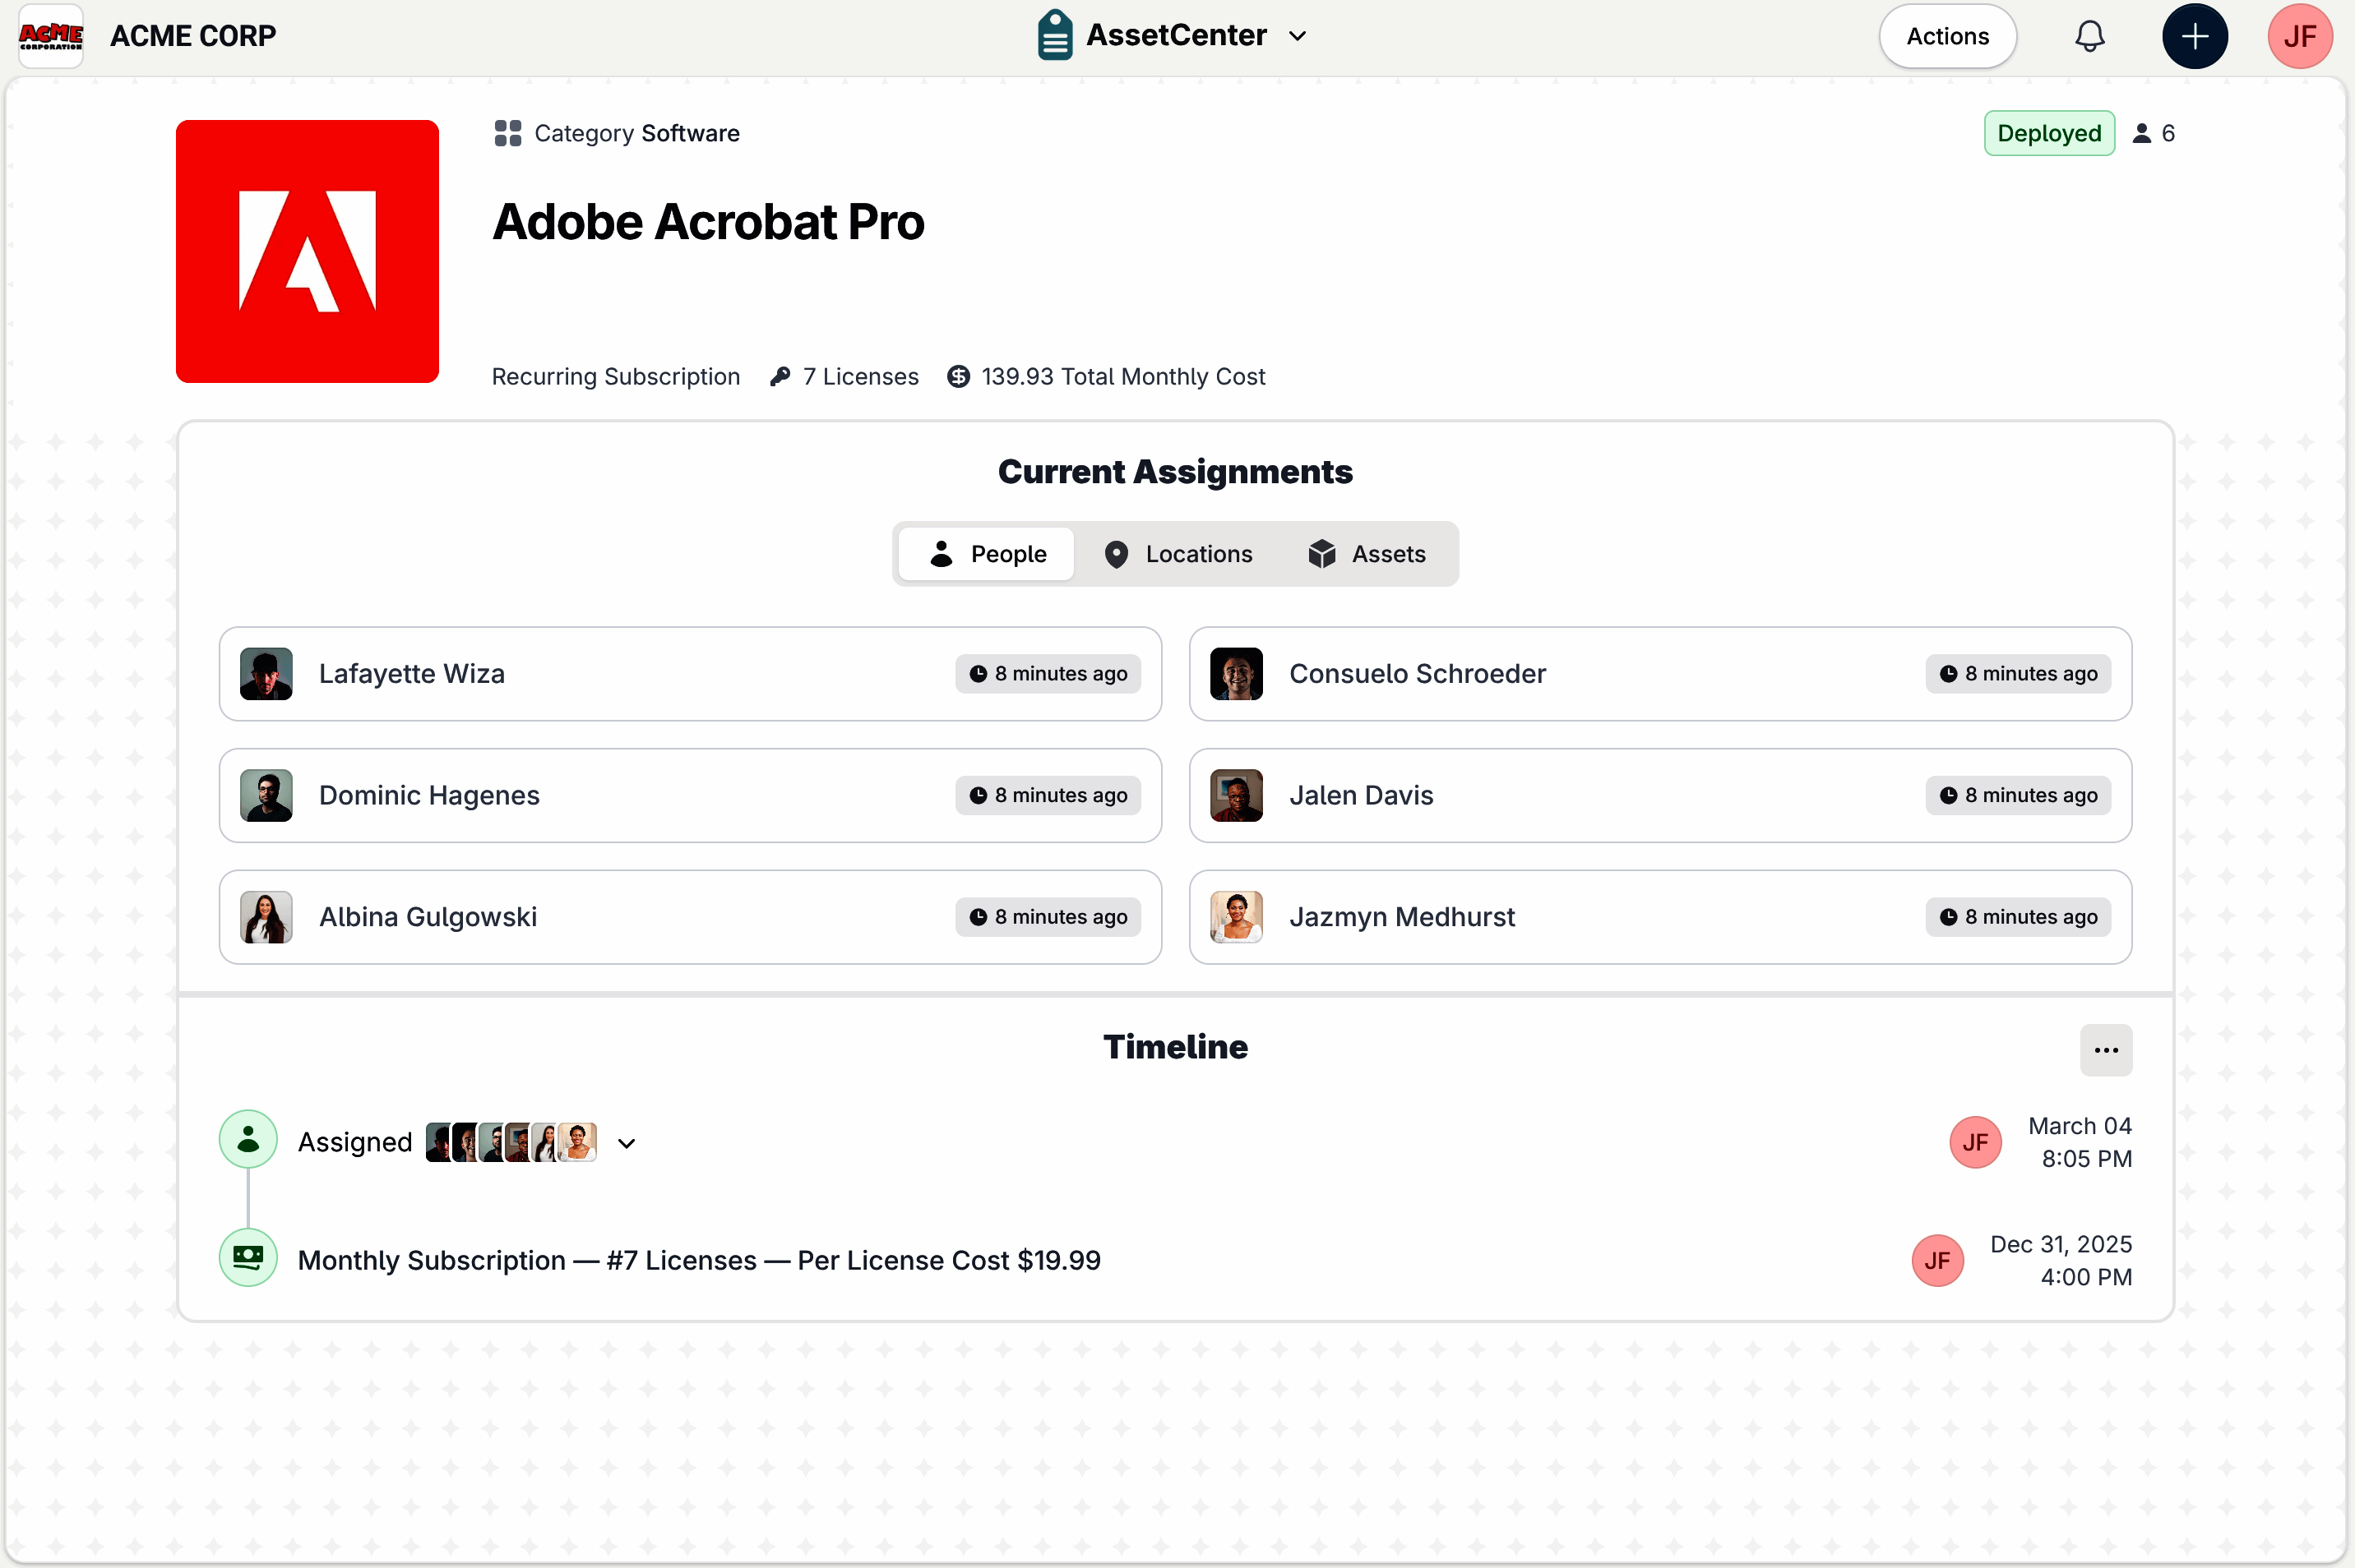The width and height of the screenshot is (2355, 1568).
Task: Click the AssetCenter clipboard icon
Action: pos(1054,36)
